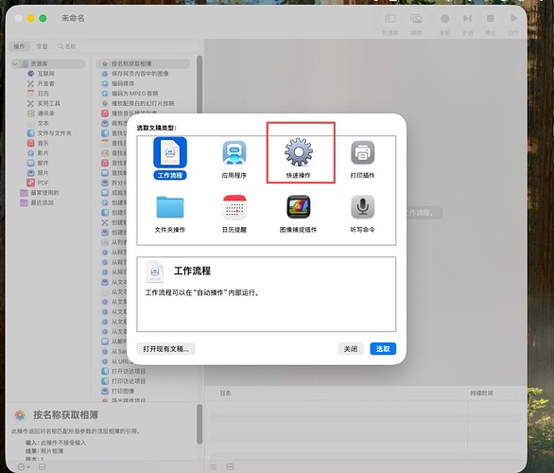The width and height of the screenshot is (554, 473).
Task: Click the 日志 column header
Action: coord(225,394)
